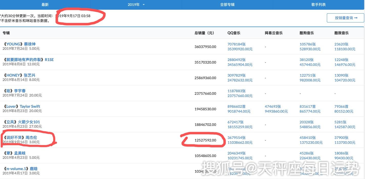Open the 《犟》孟美岐 album link
The height and width of the screenshot is (179, 365).
(14, 153)
